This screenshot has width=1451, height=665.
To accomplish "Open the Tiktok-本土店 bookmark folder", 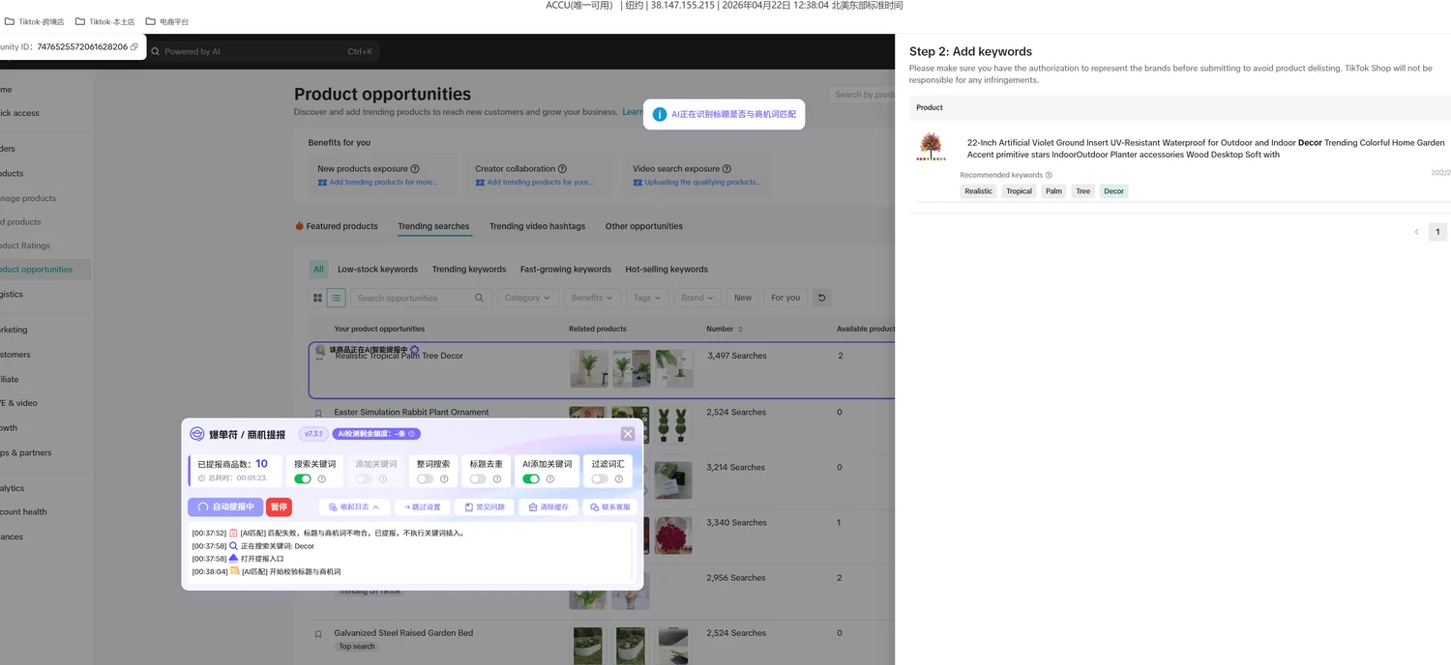I will click(x=104, y=21).
